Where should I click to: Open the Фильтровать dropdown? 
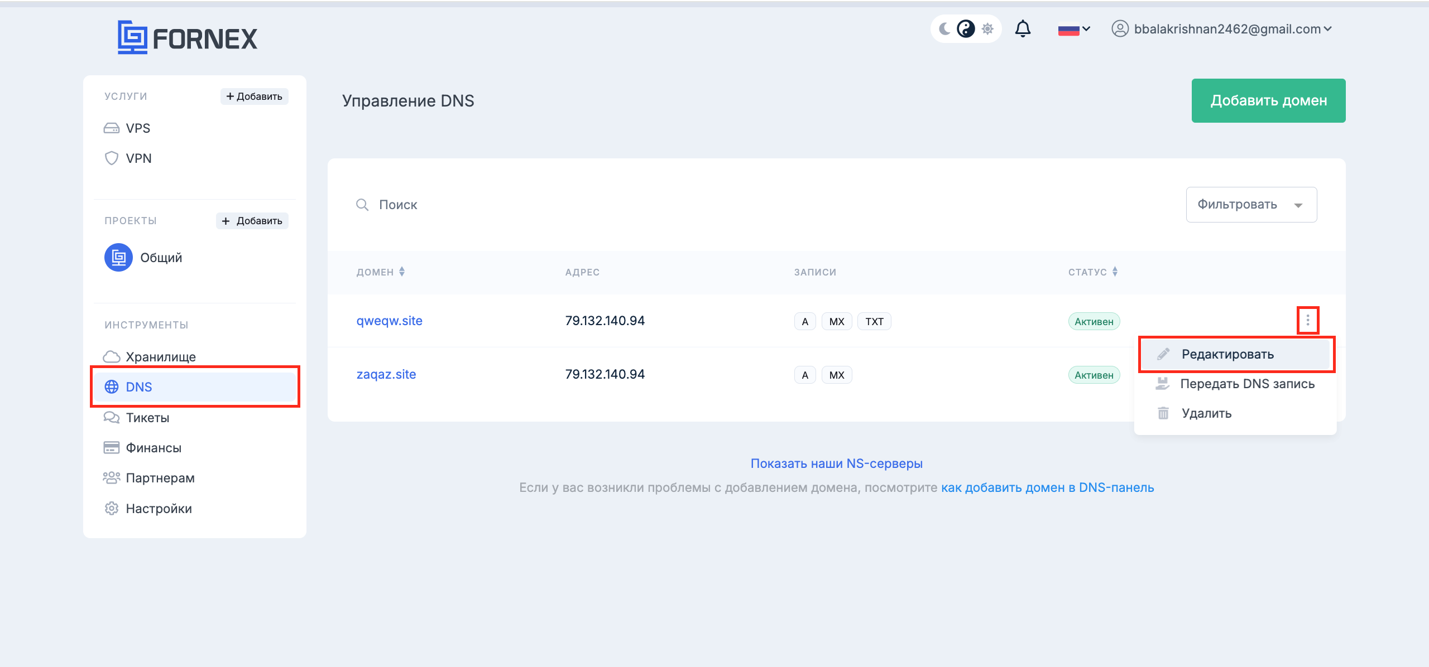pos(1251,205)
